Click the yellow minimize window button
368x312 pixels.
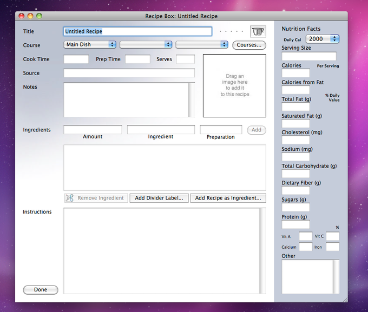(x=30, y=16)
